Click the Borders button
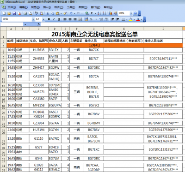The width and height of the screenshot is (185, 172). [x=123, y=19]
